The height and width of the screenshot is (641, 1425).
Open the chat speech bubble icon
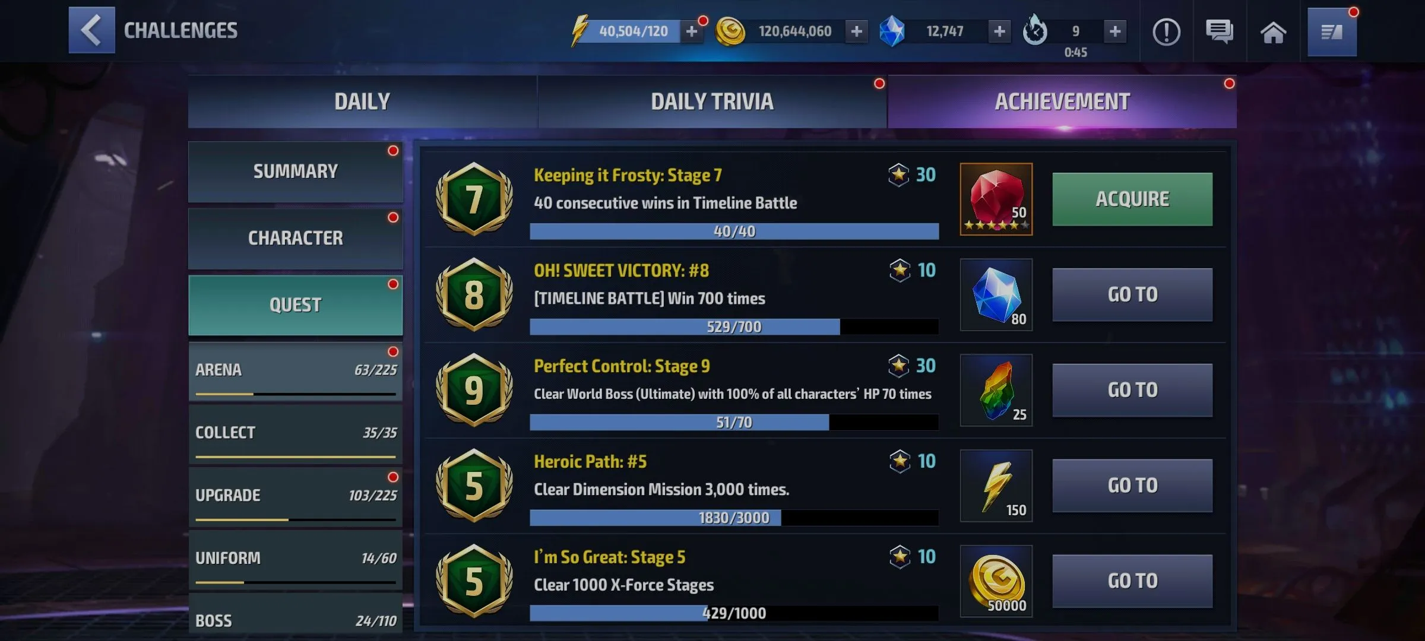click(1220, 32)
